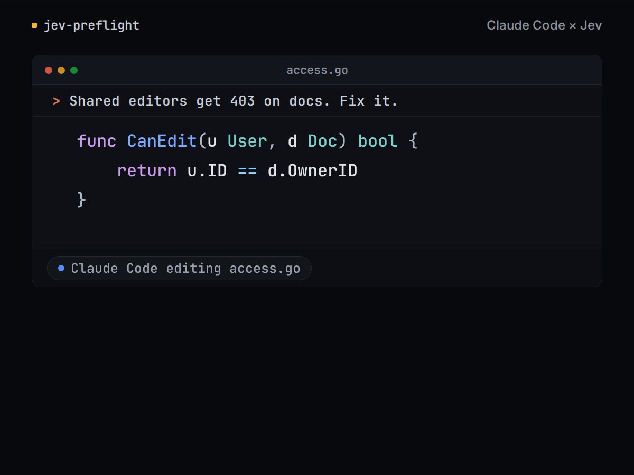Select the 'Claude Code editing access.go' status pill

(x=179, y=268)
